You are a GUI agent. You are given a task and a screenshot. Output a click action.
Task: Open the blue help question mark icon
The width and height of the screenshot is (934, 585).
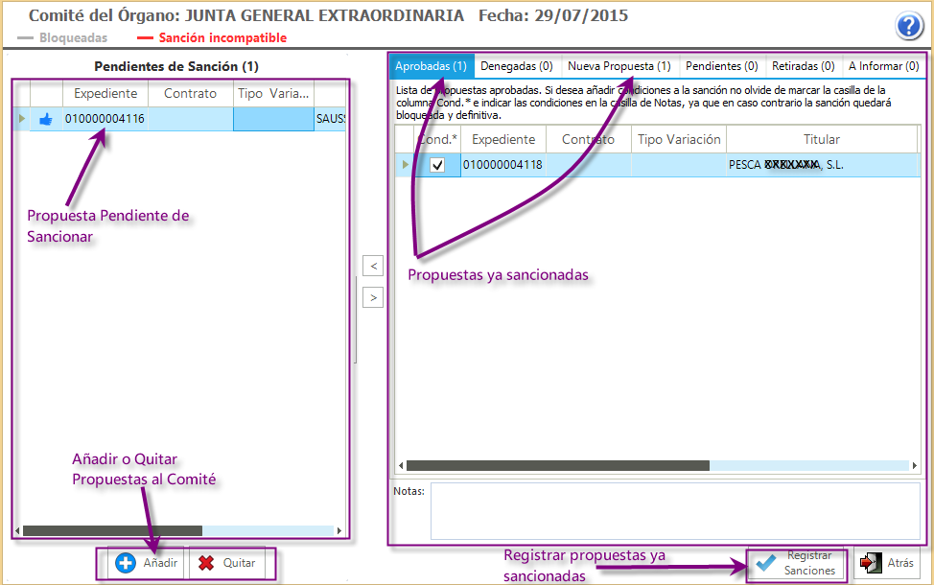coord(909,26)
